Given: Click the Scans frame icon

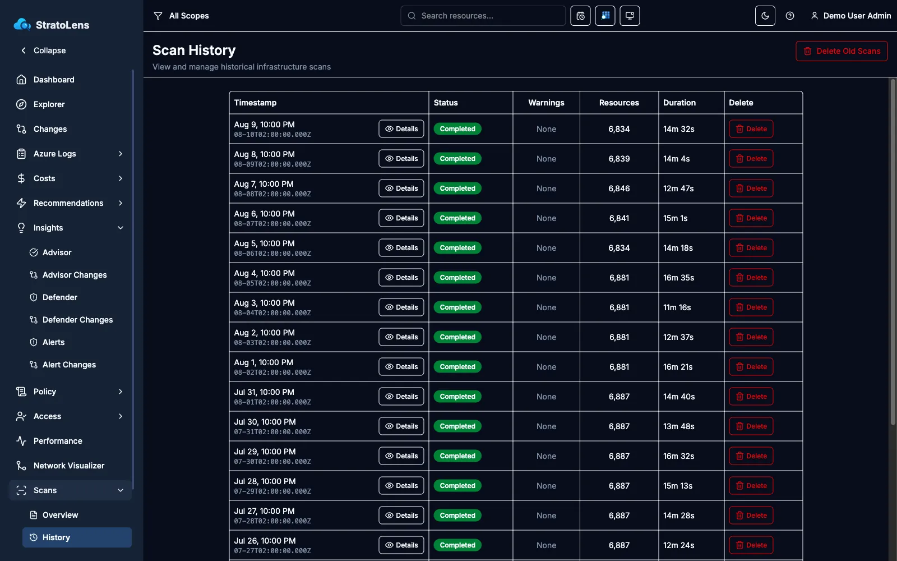Looking at the screenshot, I should 21,490.
